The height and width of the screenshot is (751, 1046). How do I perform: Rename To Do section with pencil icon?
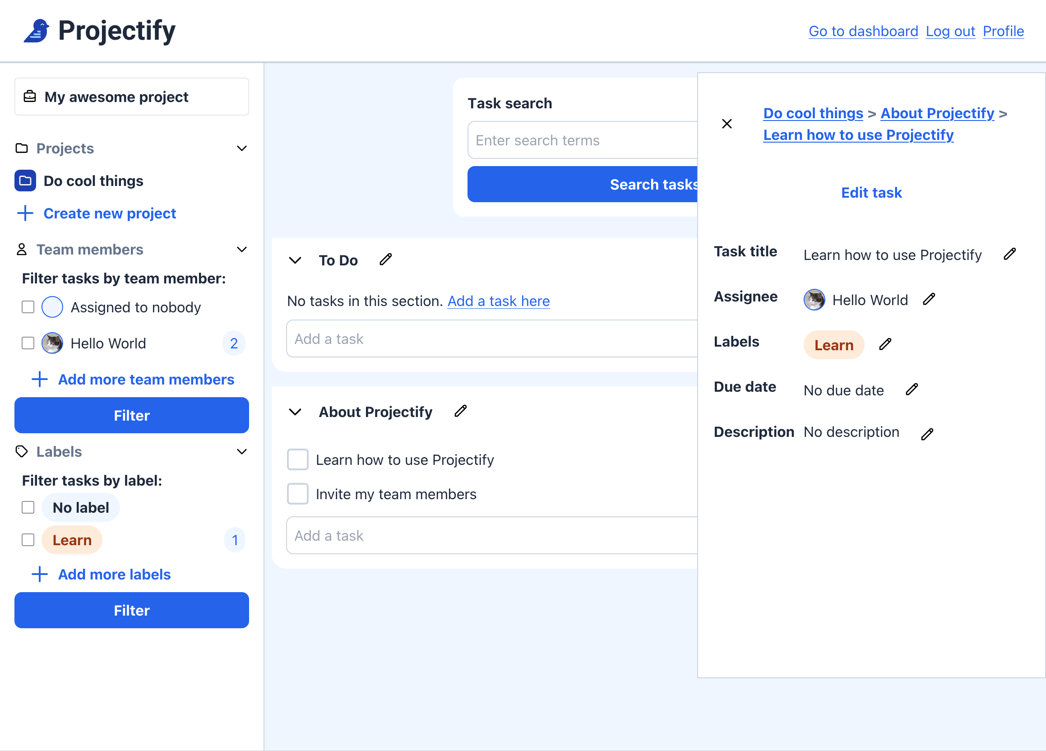pyautogui.click(x=385, y=259)
